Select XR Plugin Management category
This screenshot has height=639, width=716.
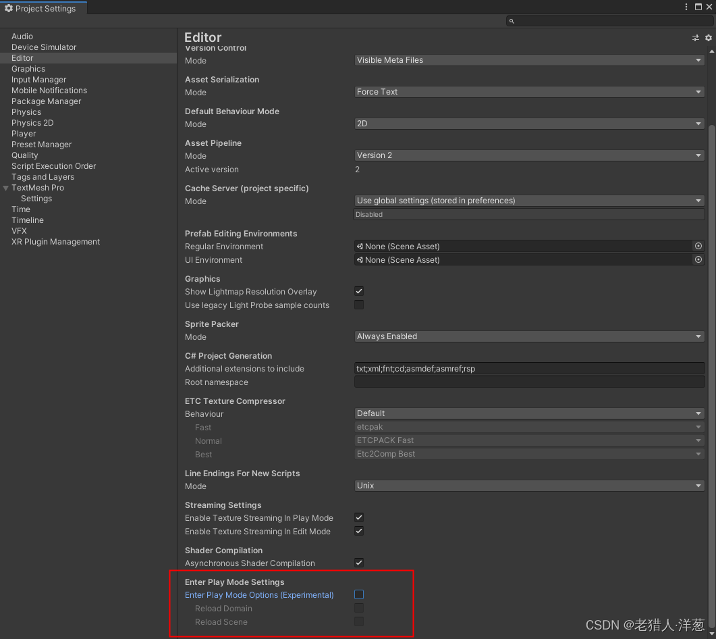pos(56,242)
